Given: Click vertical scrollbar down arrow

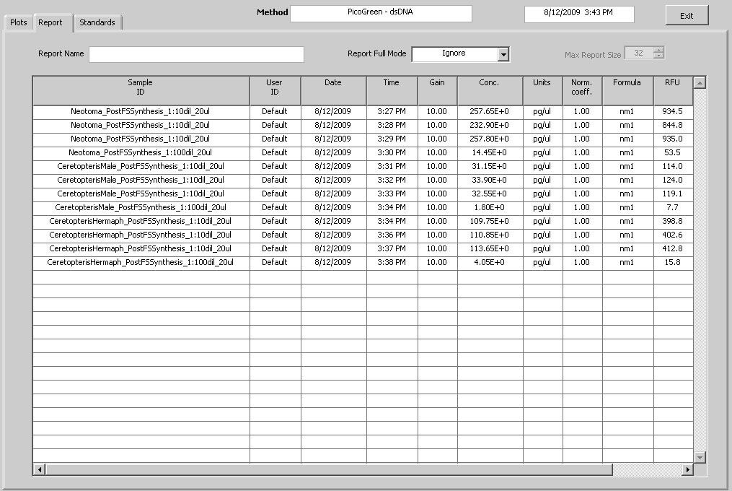Looking at the screenshot, I should point(700,457).
